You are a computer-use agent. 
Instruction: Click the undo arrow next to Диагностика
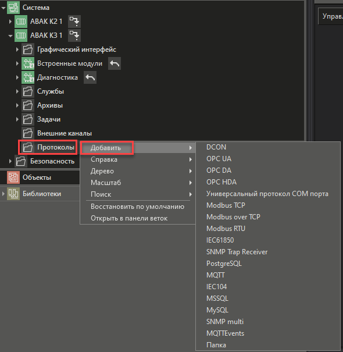tap(90, 77)
